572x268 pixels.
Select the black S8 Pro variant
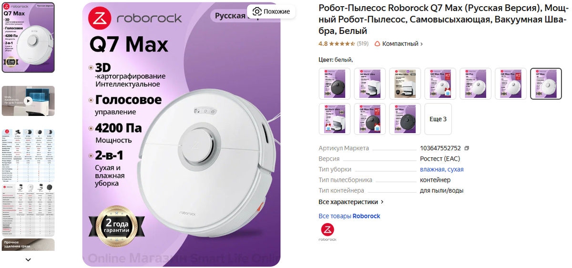click(334, 84)
